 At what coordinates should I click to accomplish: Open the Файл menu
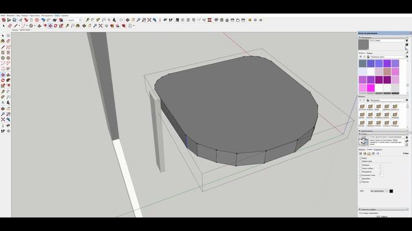coord(3,15)
